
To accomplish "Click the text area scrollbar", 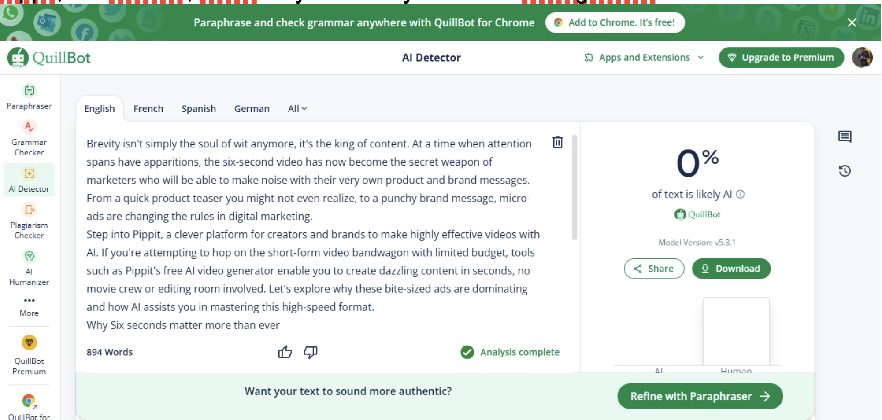I will click(x=574, y=187).
